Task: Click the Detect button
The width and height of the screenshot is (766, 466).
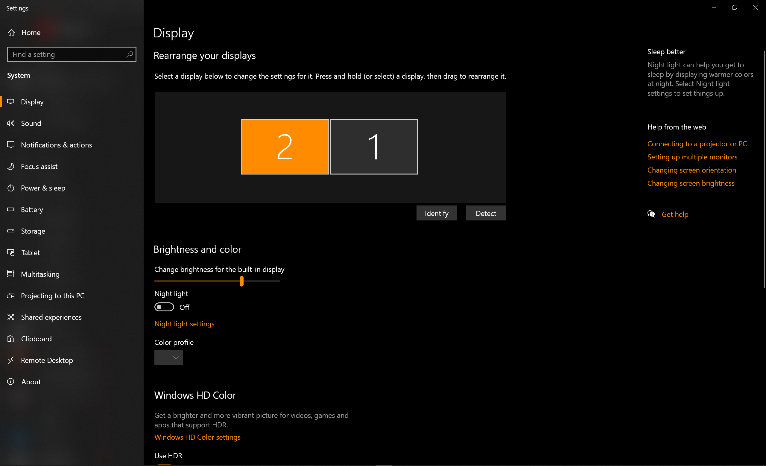Action: (x=486, y=213)
